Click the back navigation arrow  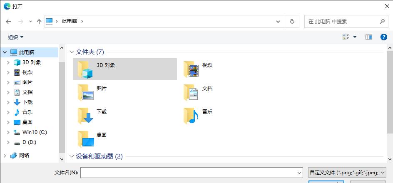(x=8, y=21)
